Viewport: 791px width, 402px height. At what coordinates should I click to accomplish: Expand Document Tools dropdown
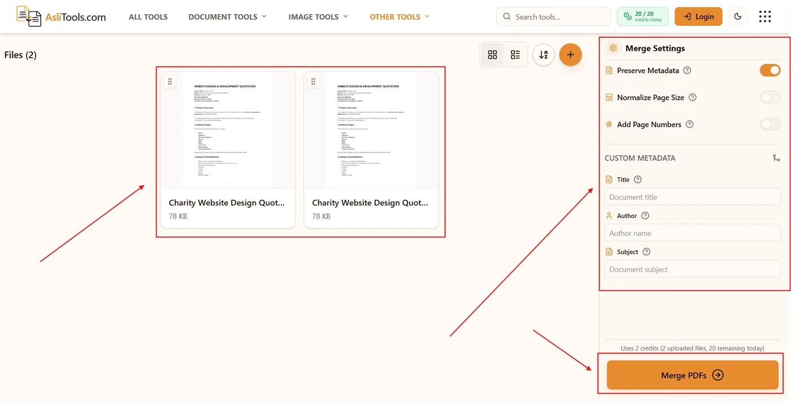227,16
